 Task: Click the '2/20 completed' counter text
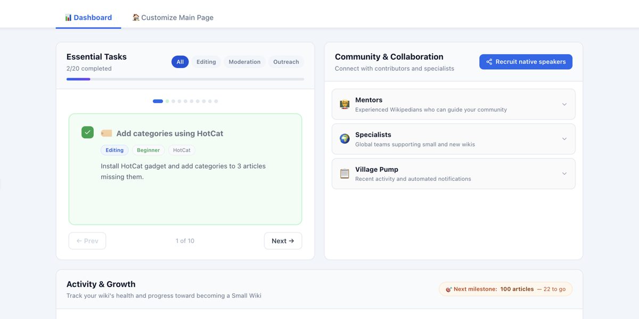tap(89, 69)
